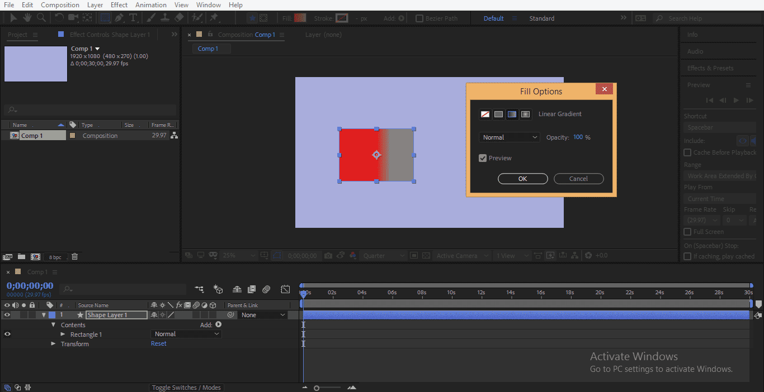Screen dimensions: 764x392
Task: Select Solid Color fill type
Action: click(x=498, y=114)
